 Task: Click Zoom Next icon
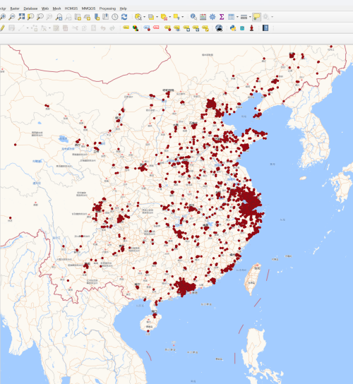68,17
